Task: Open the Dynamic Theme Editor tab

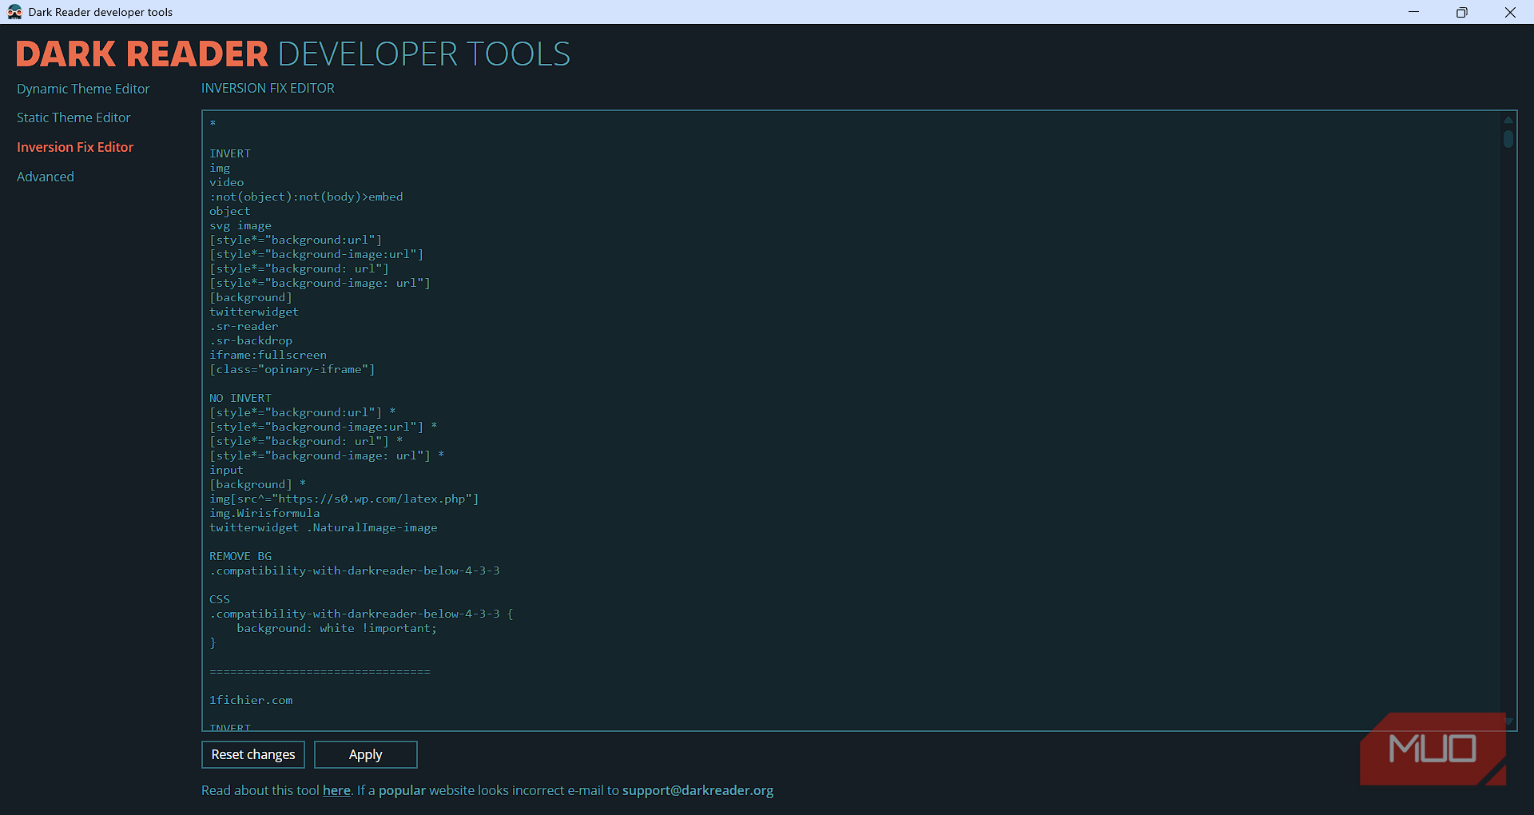Action: (83, 89)
